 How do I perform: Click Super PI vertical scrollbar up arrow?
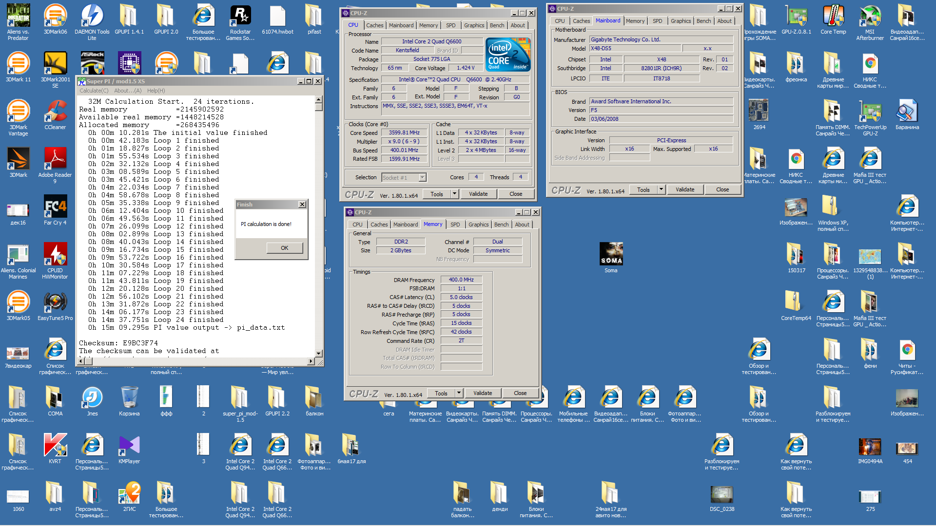tap(319, 99)
